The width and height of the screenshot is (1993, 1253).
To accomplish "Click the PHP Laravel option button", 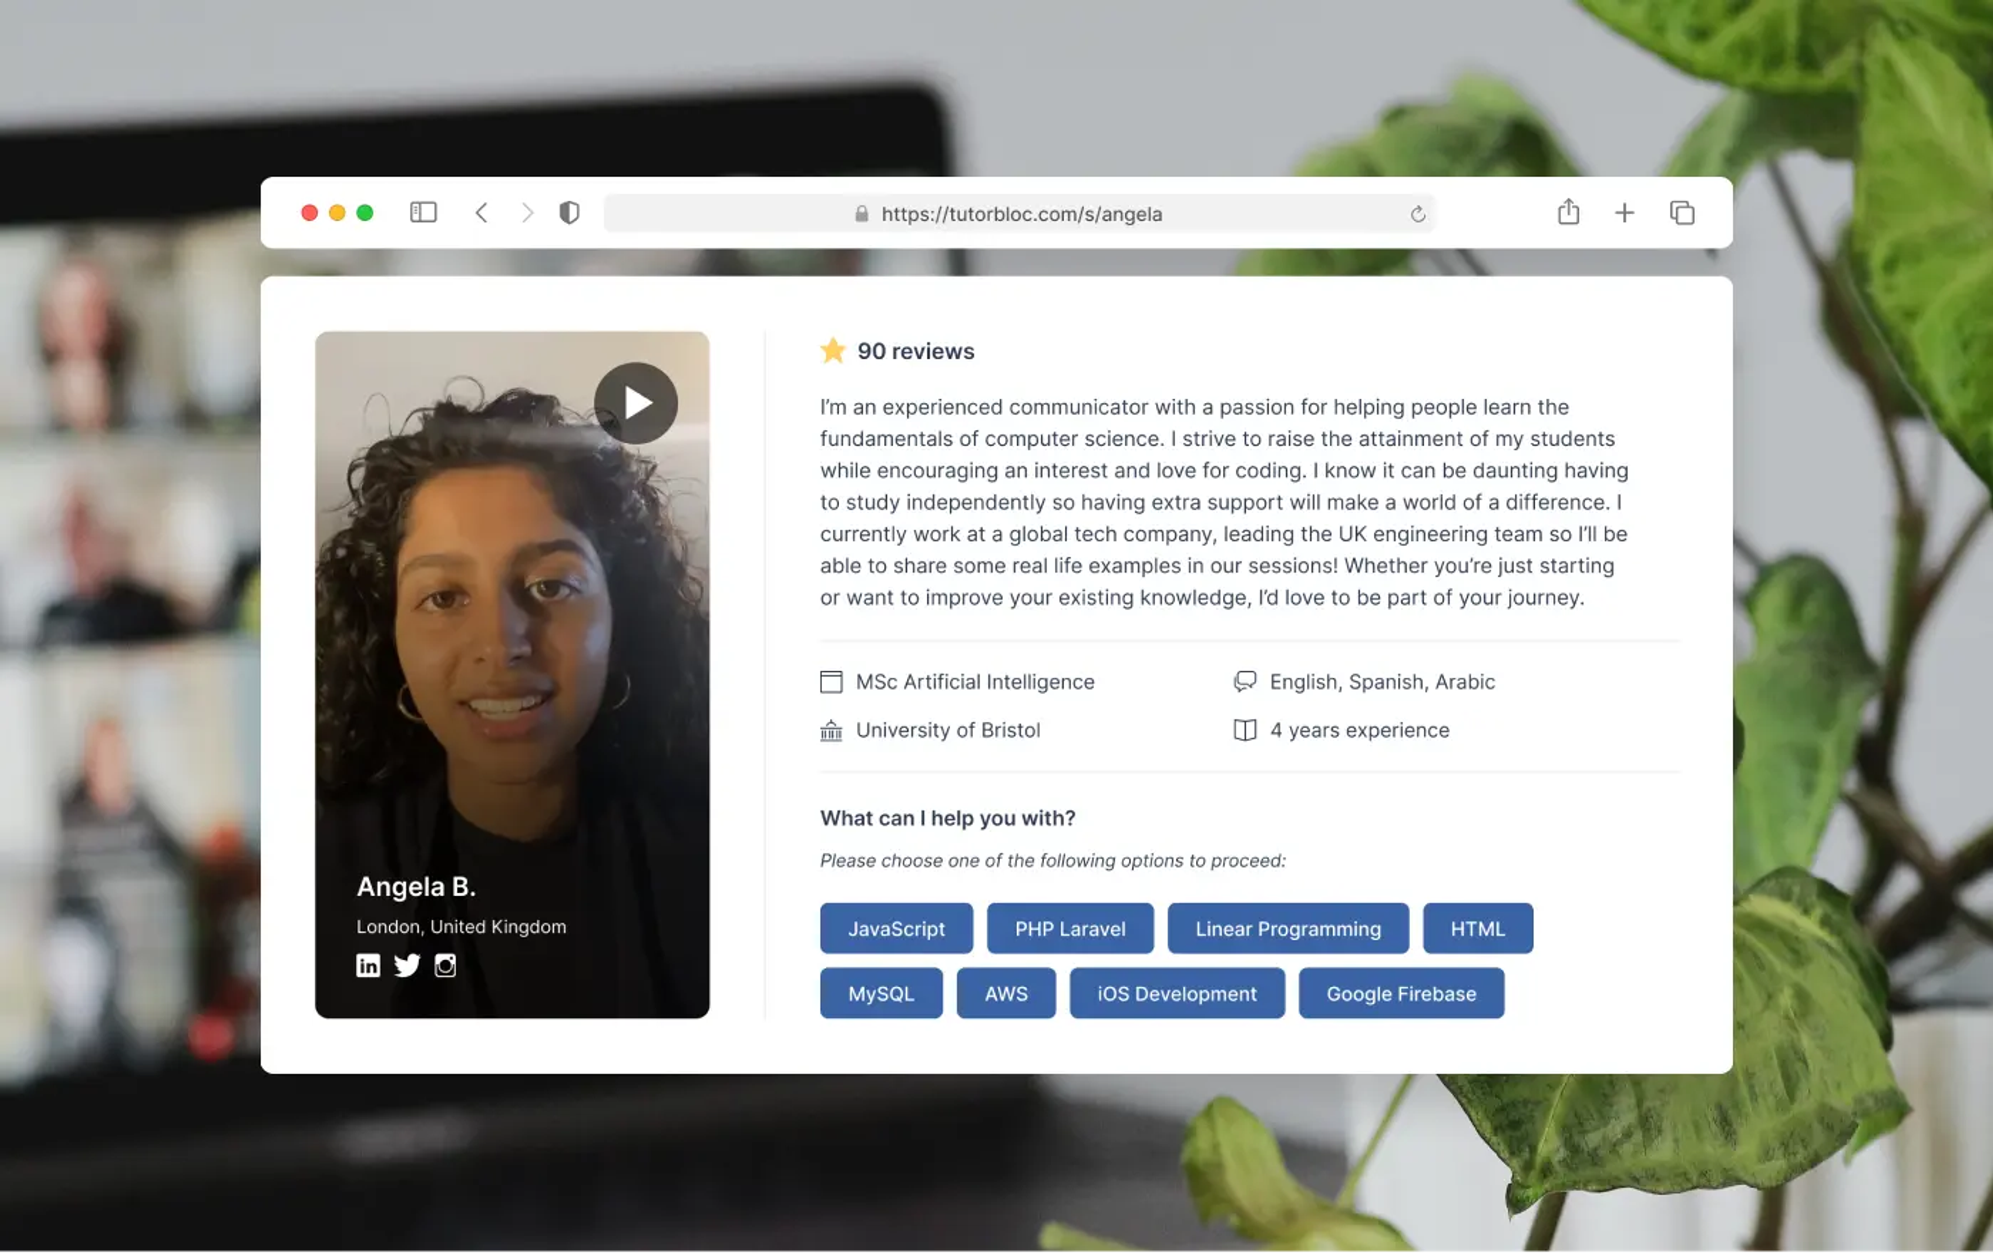I will point(1069,928).
